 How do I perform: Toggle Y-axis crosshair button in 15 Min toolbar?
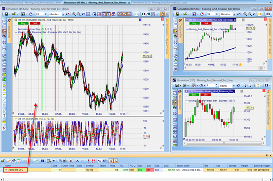coord(109,14)
